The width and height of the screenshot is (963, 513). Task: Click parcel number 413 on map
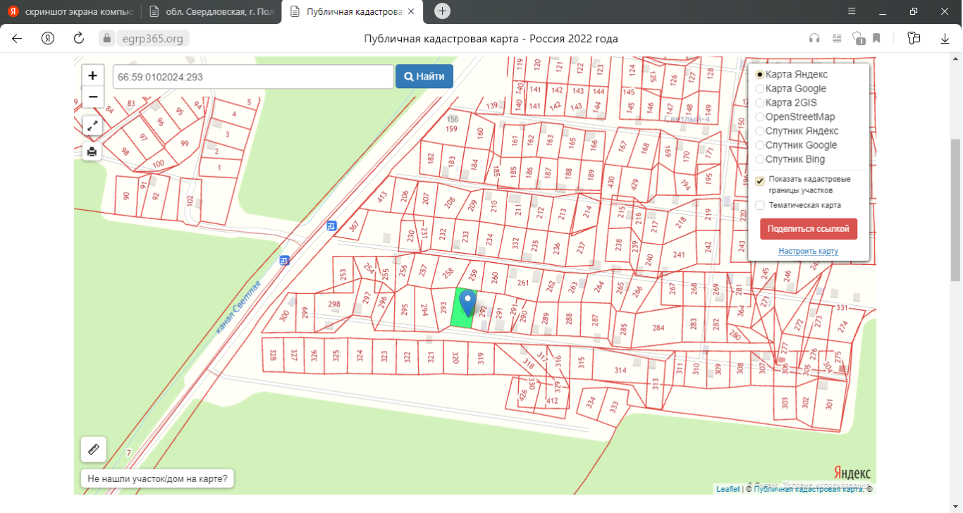[383, 197]
